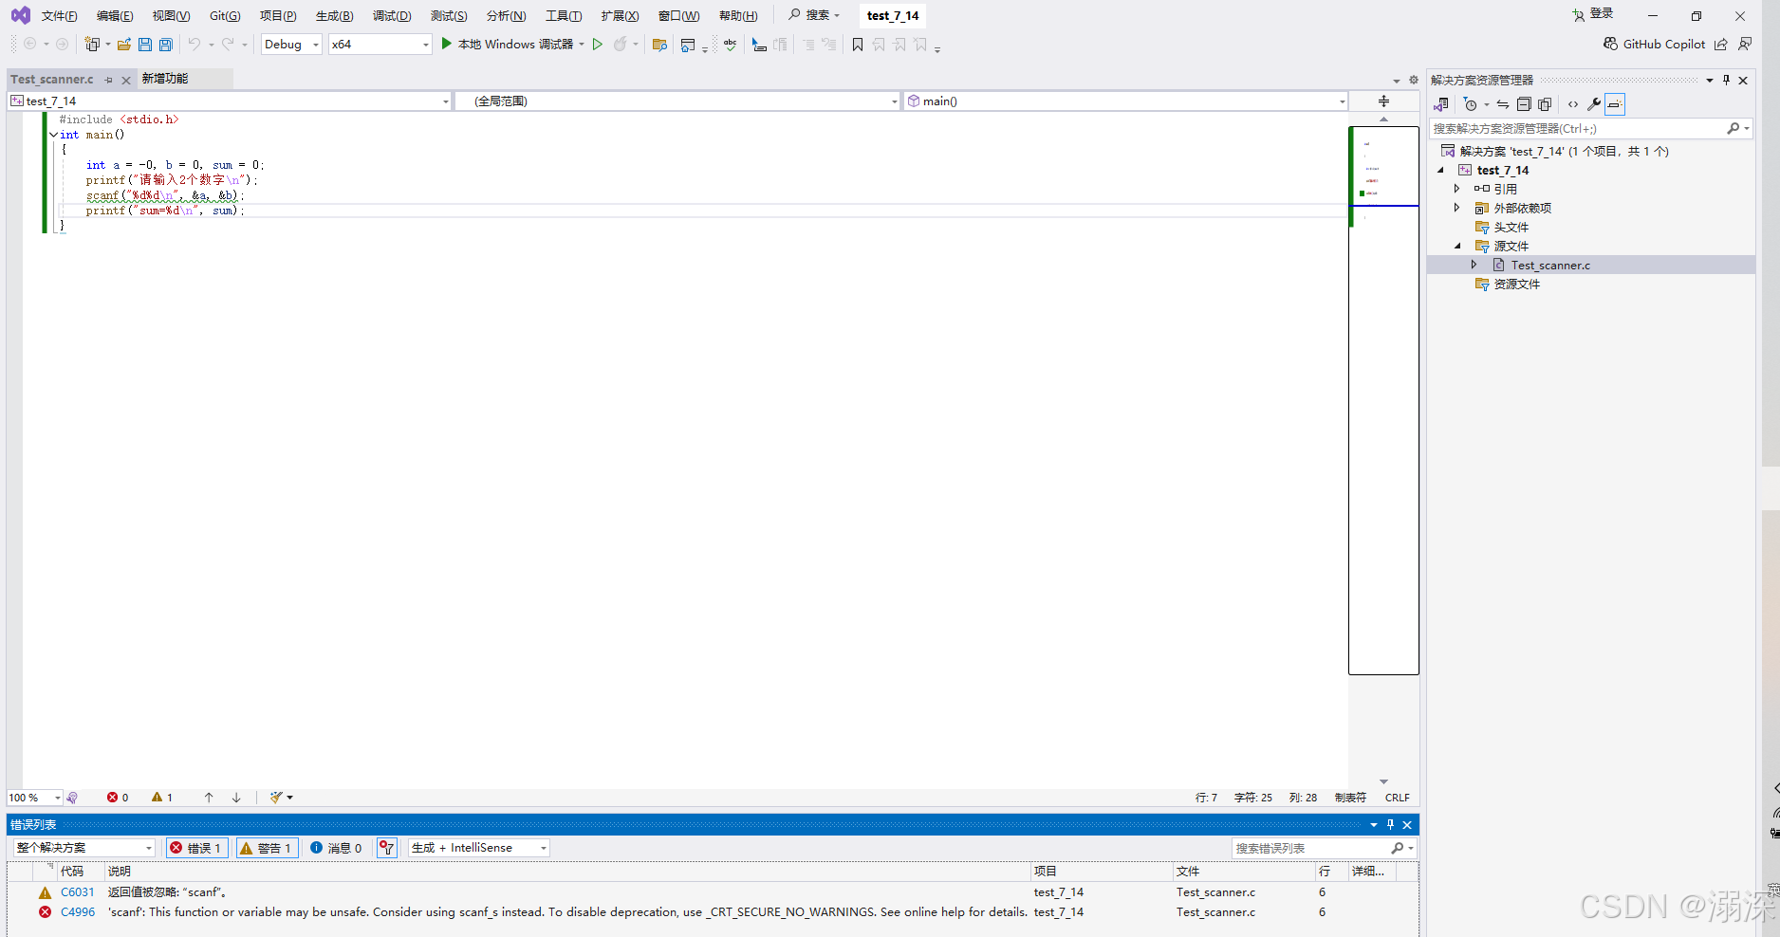Expand the 引用 references node
1780x937 pixels.
coord(1457,189)
